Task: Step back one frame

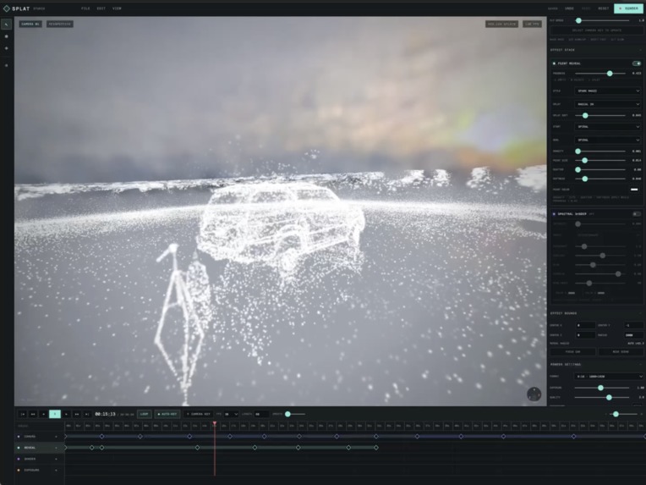Action: tap(44, 414)
